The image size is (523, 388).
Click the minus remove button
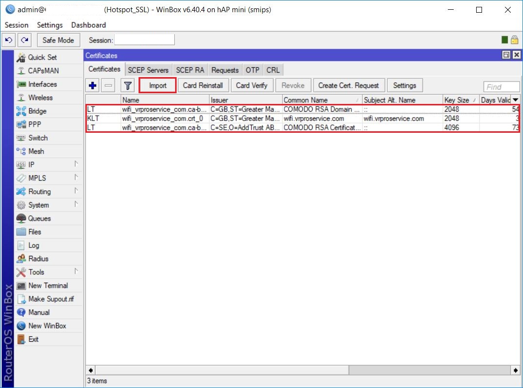(108, 85)
